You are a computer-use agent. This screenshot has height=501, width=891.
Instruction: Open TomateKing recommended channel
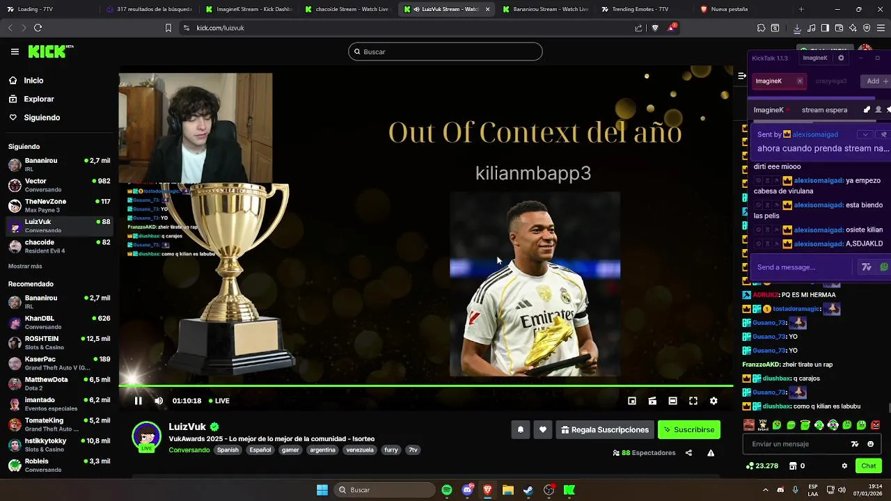pos(58,424)
